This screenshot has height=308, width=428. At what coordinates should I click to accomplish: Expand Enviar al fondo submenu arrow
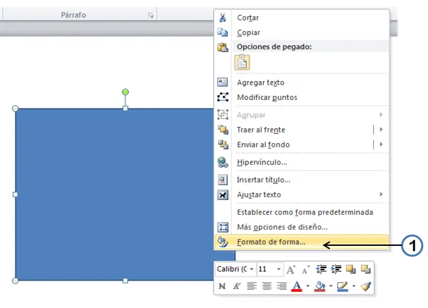tap(381, 144)
